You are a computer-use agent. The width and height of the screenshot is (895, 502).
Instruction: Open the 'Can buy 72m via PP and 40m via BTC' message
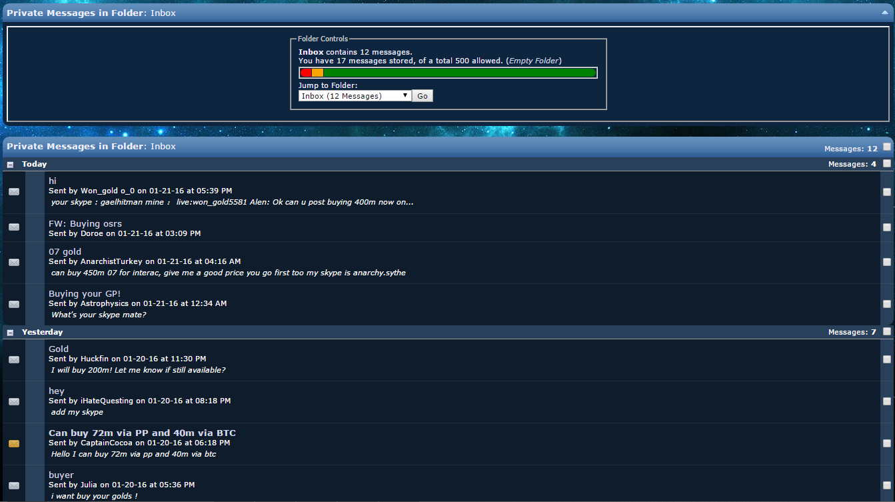click(x=142, y=433)
